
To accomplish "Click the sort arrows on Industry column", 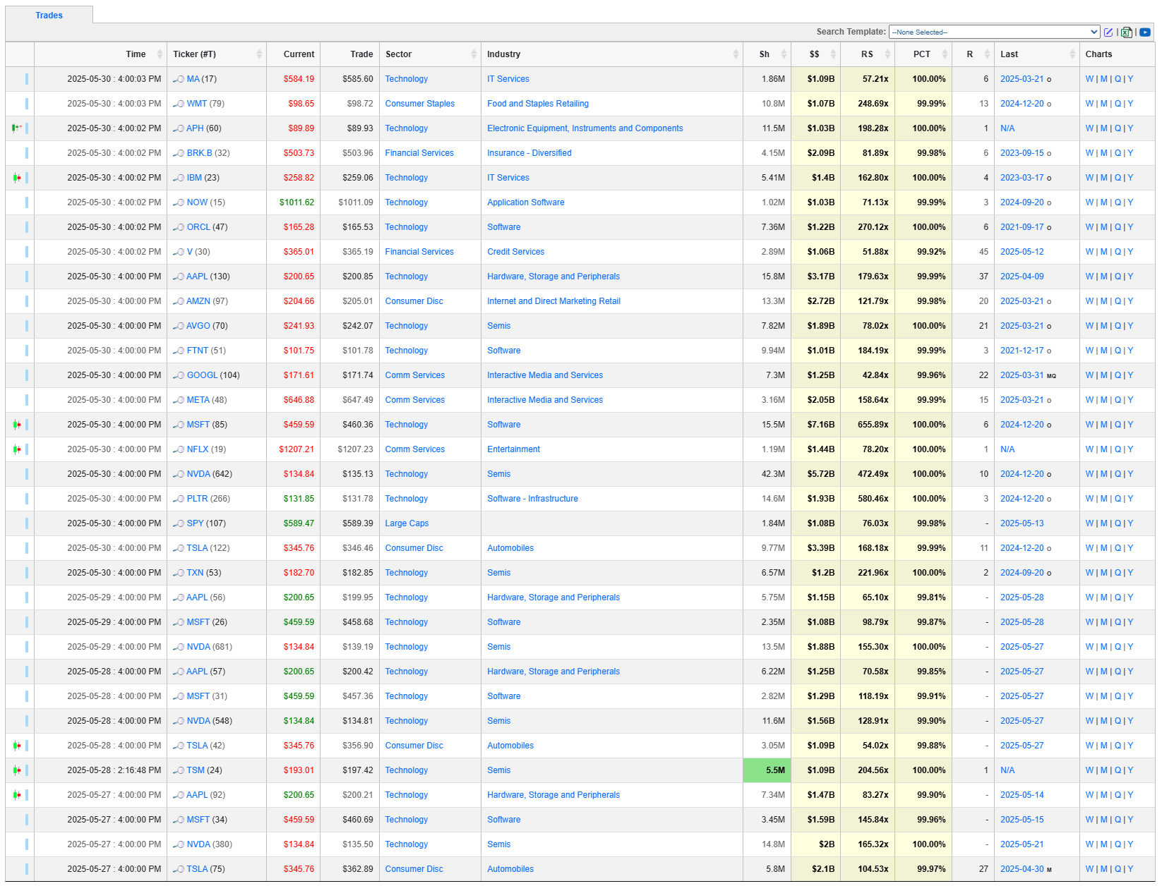I will point(736,54).
